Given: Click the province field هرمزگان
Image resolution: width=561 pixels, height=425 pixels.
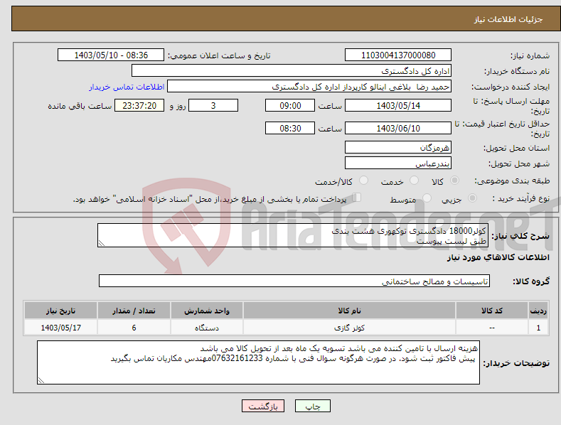Looking at the screenshot, I should (398, 147).
